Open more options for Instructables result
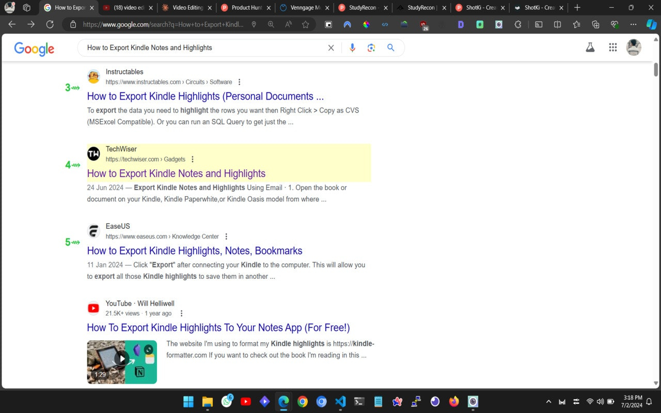The image size is (661, 413). click(x=239, y=82)
